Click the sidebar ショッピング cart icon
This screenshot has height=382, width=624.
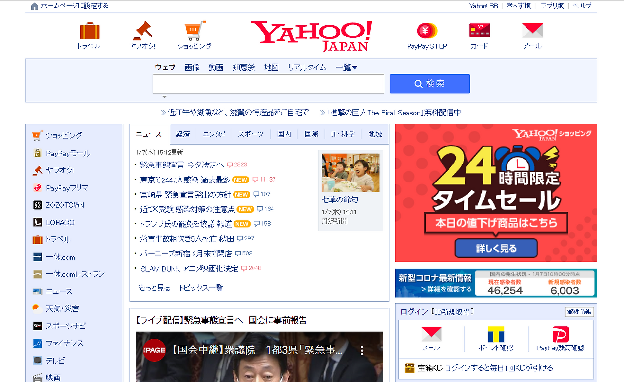click(38, 136)
